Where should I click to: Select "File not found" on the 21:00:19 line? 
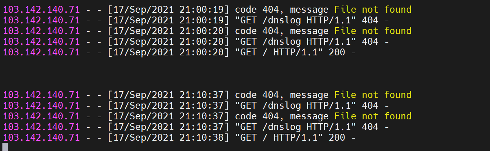click(373, 10)
